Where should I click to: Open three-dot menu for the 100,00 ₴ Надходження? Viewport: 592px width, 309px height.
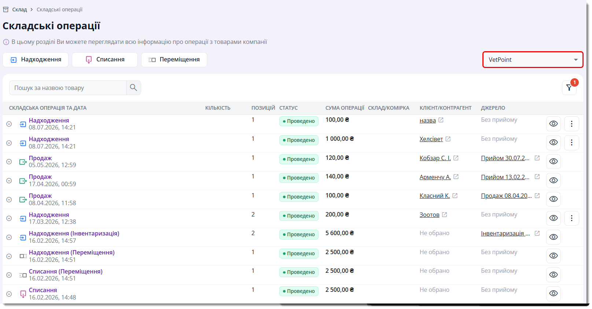[571, 124]
